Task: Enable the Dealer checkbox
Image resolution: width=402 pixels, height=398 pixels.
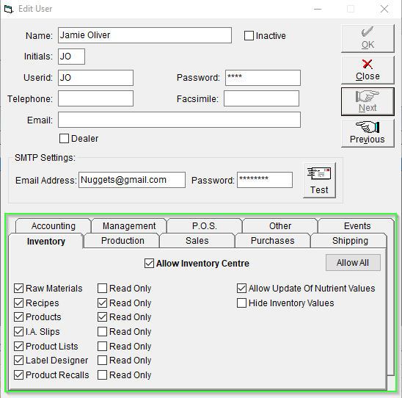Action: [64, 139]
